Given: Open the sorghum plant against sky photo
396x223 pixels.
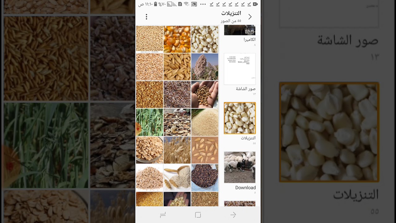Looking at the screenshot, I should coord(205,67).
